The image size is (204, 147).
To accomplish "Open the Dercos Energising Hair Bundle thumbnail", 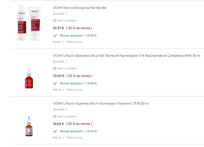I will [29, 23].
